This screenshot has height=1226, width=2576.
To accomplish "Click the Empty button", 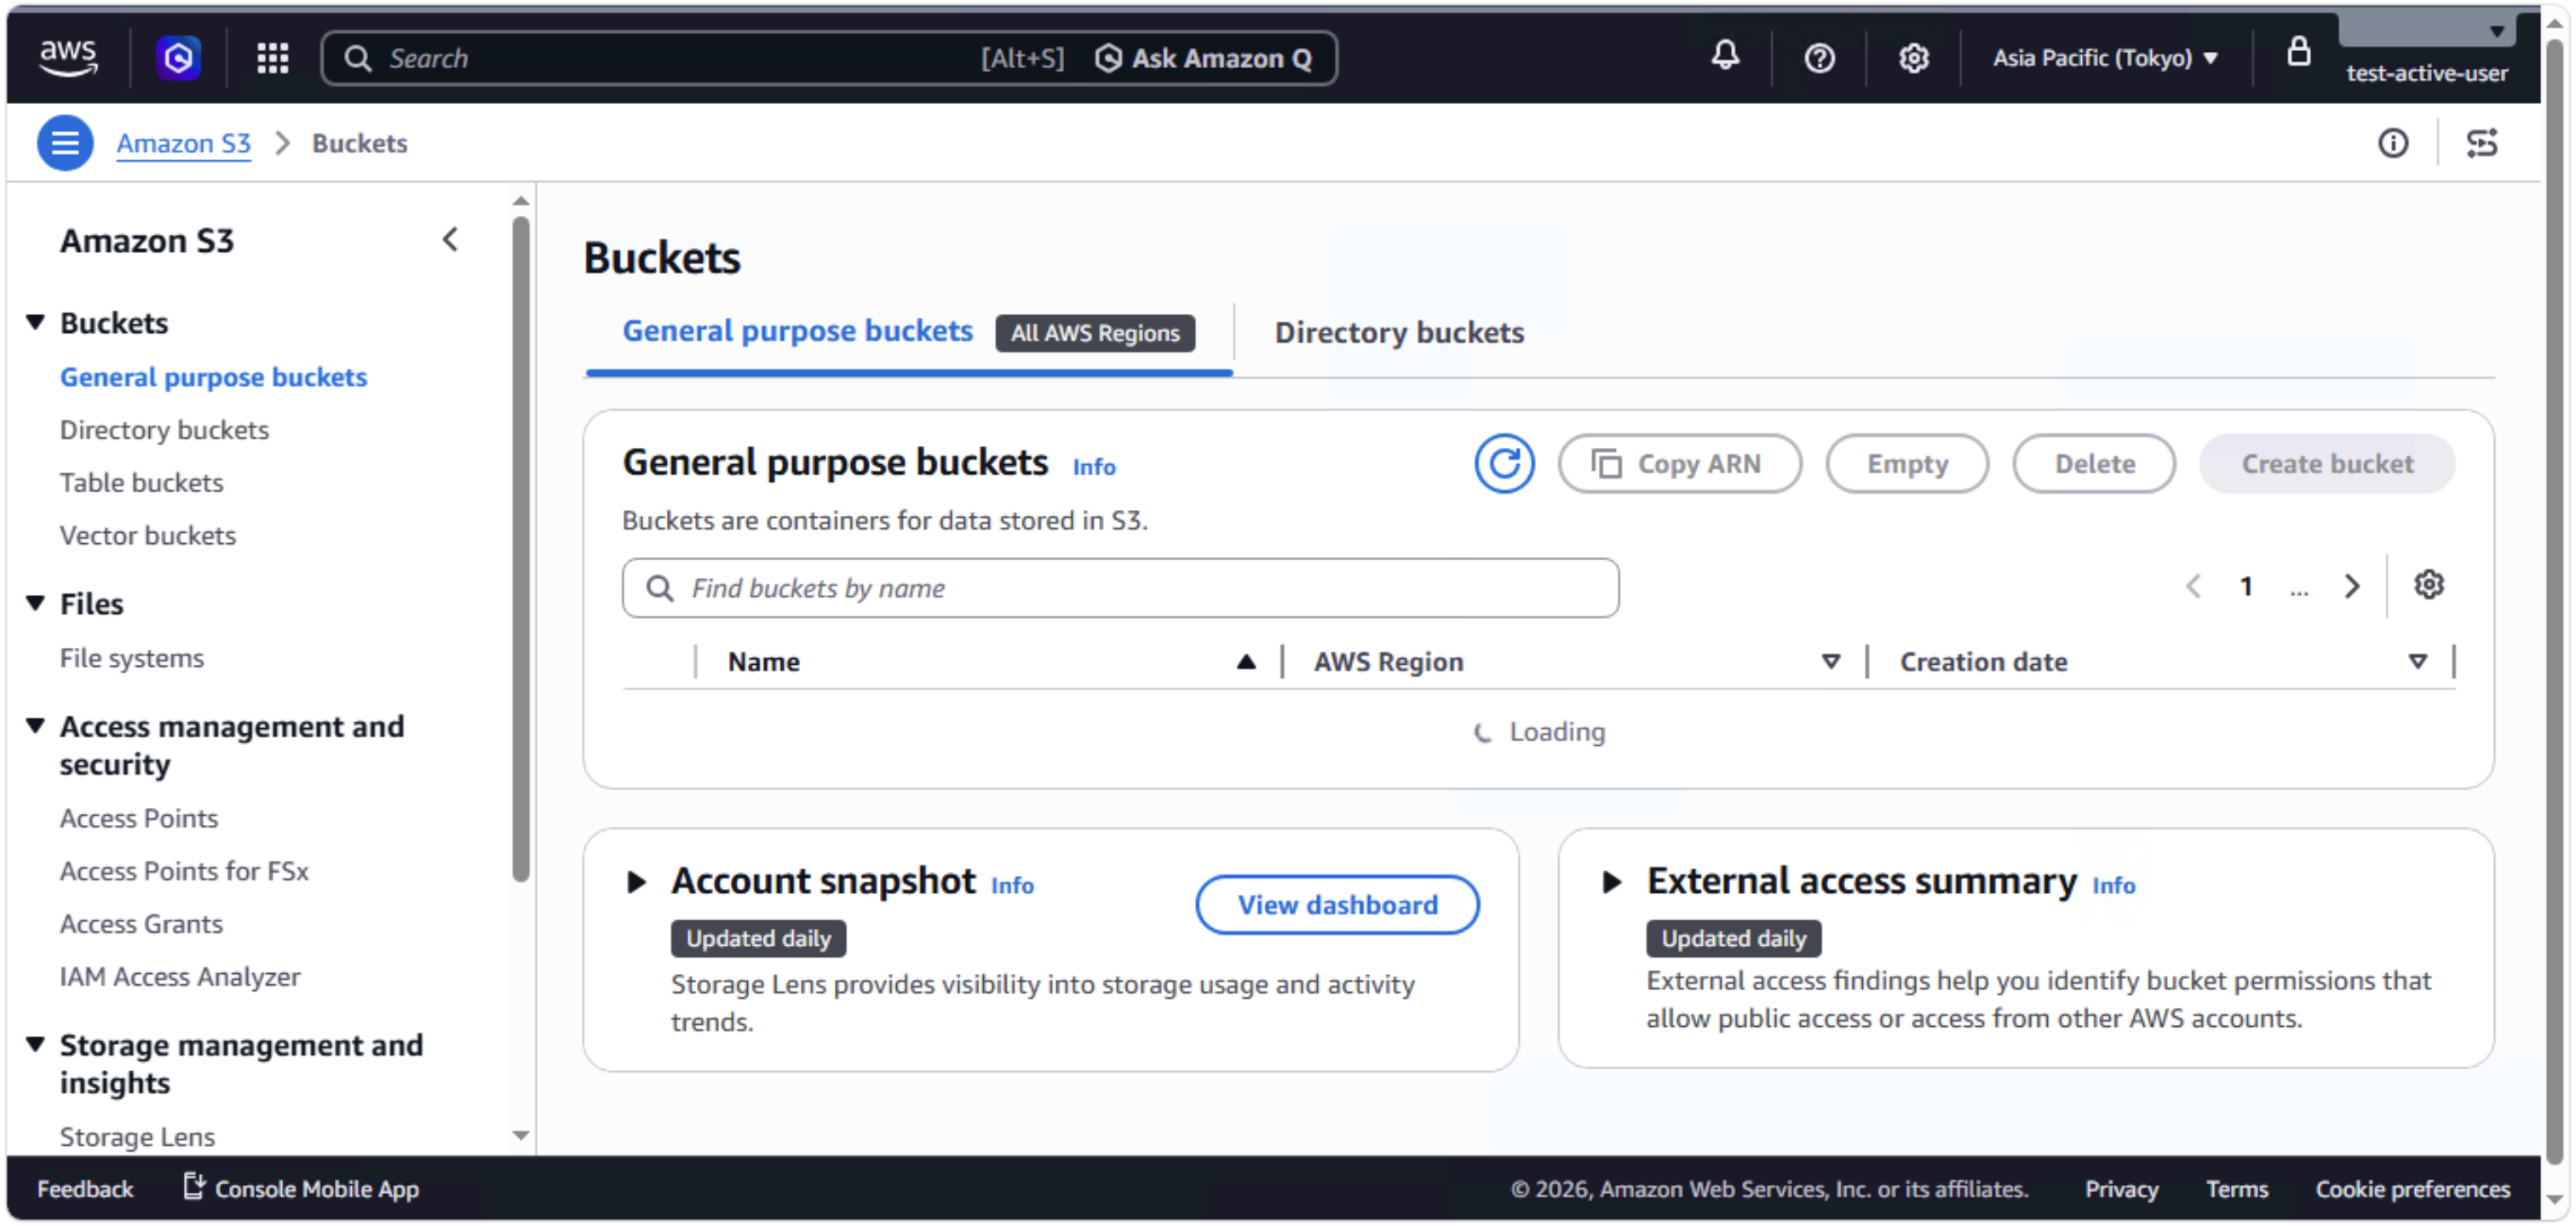I will (x=1906, y=464).
